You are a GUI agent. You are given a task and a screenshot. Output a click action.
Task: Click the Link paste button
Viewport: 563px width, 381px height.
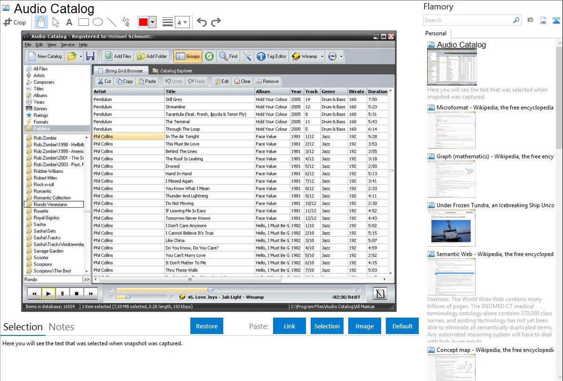pyautogui.click(x=289, y=326)
